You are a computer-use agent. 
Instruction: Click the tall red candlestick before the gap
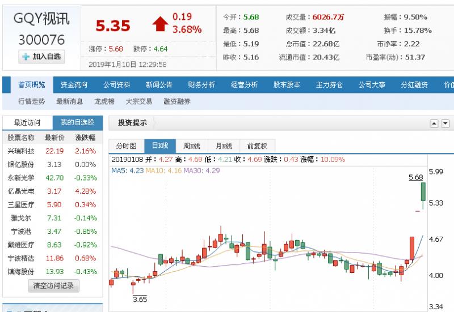tap(412, 249)
